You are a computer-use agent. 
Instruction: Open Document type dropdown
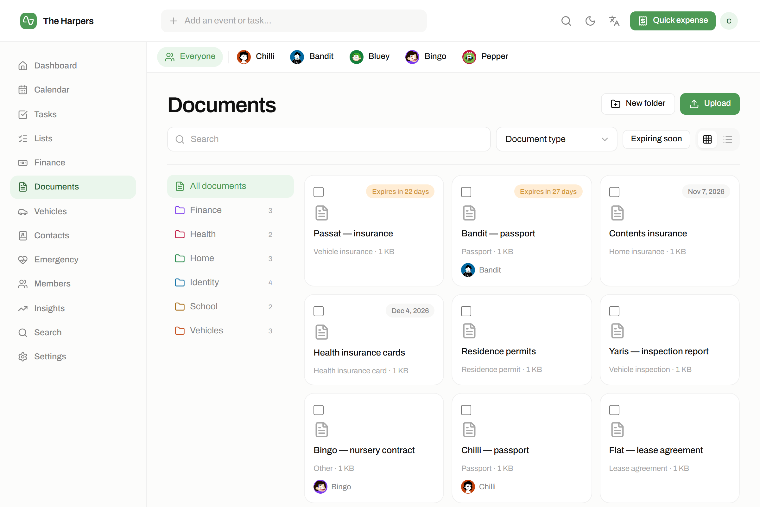(556, 139)
